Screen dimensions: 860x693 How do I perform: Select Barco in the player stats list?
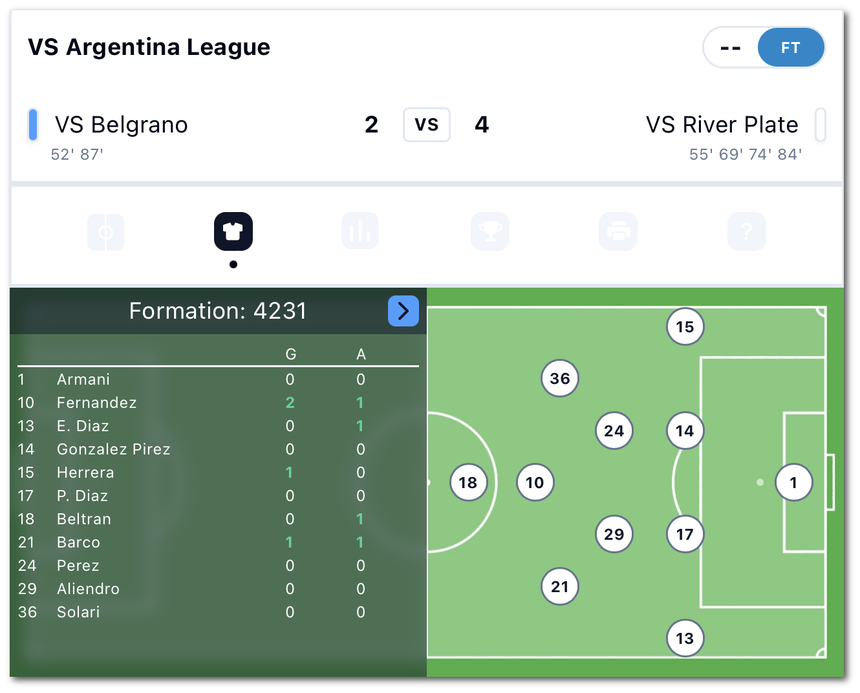(78, 542)
